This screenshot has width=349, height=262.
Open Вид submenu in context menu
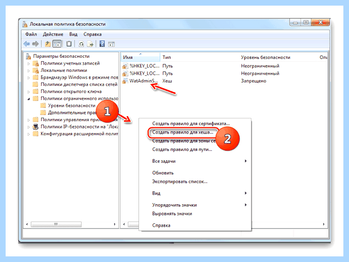[x=195, y=193]
